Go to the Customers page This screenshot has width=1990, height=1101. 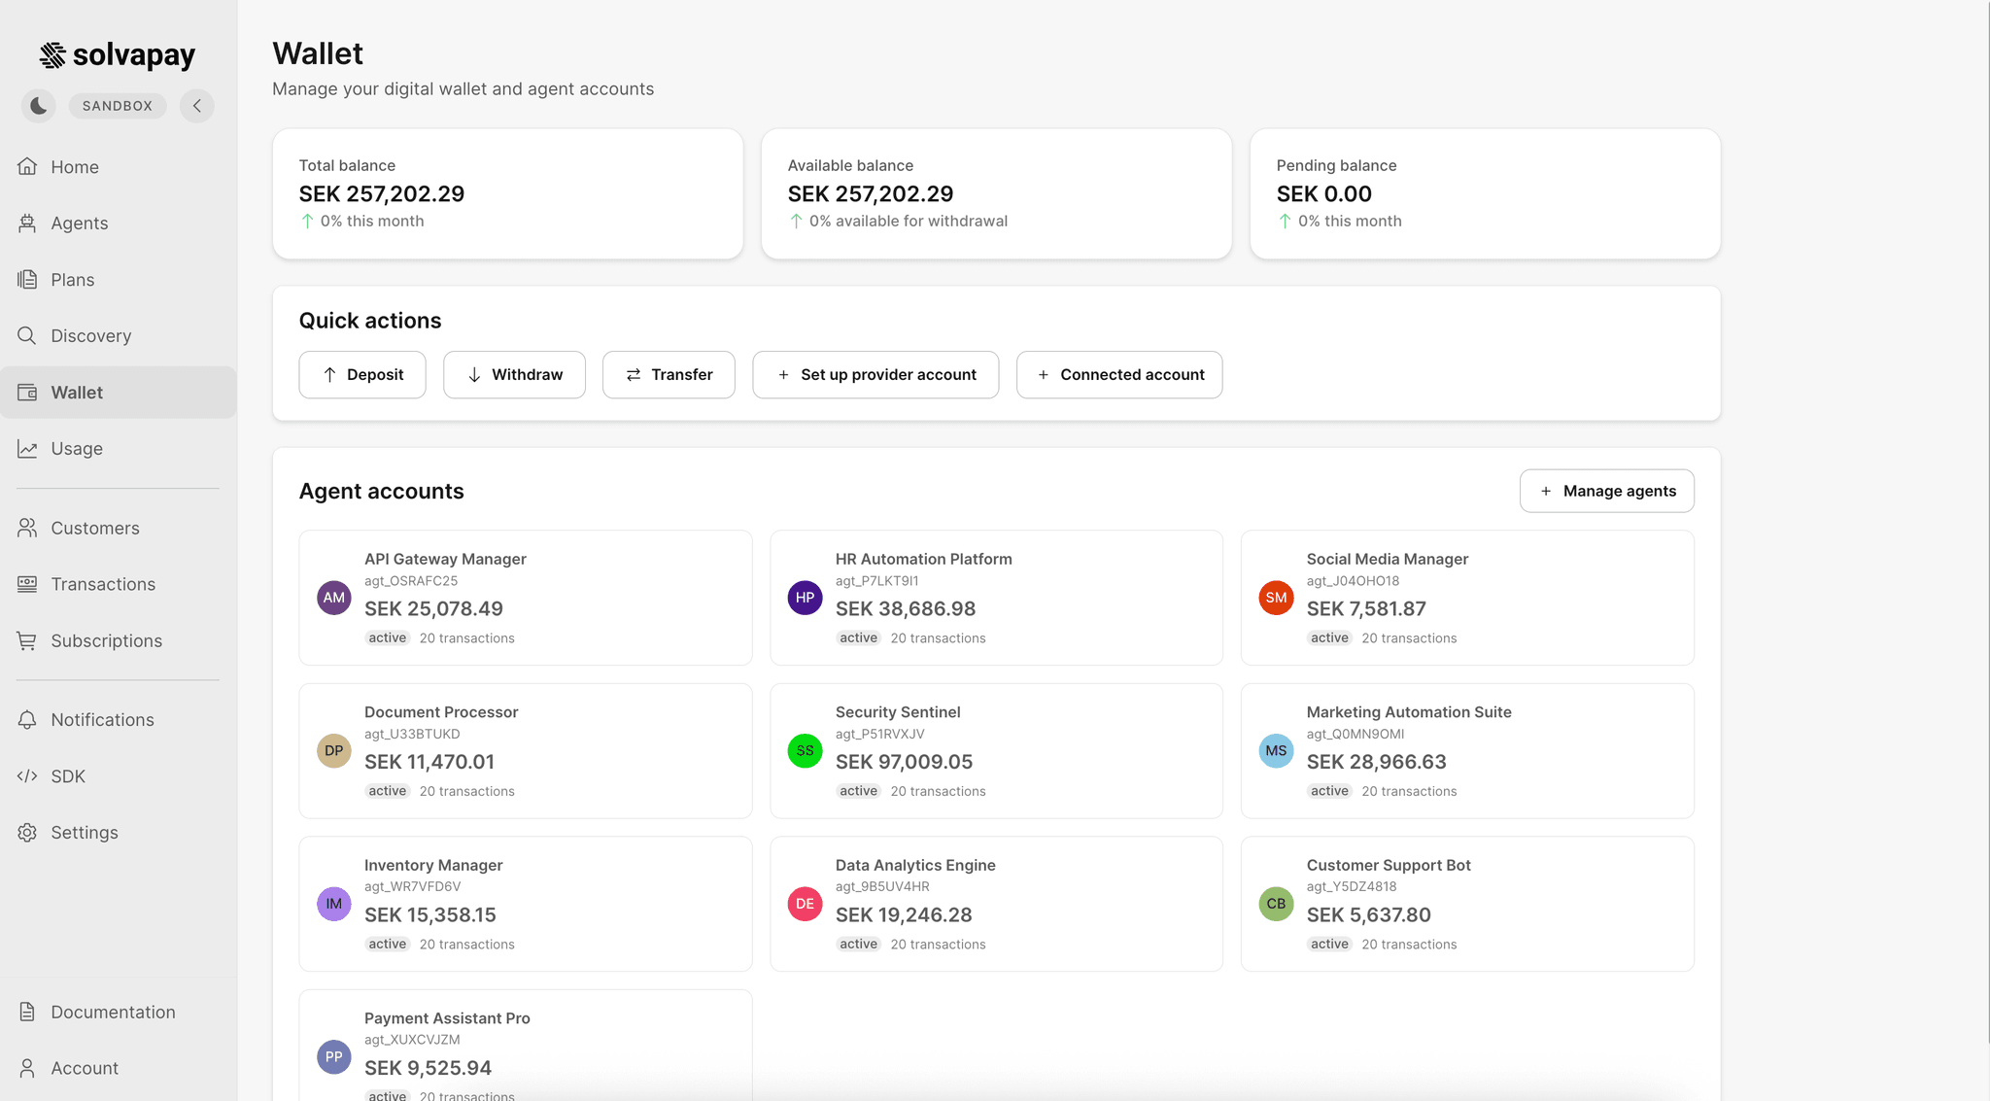click(94, 528)
